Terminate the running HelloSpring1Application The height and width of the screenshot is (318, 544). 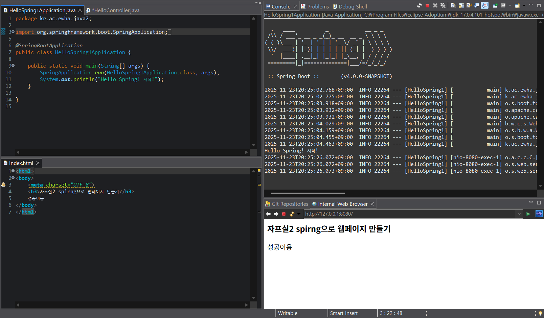click(x=427, y=5)
